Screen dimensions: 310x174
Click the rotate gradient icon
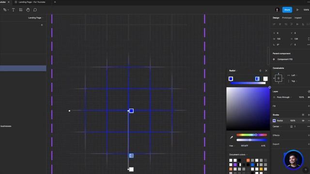(261, 71)
